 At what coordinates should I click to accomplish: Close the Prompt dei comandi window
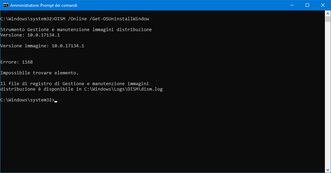(323, 5)
